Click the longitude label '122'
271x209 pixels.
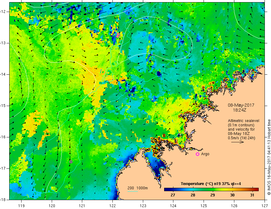[112, 206]
